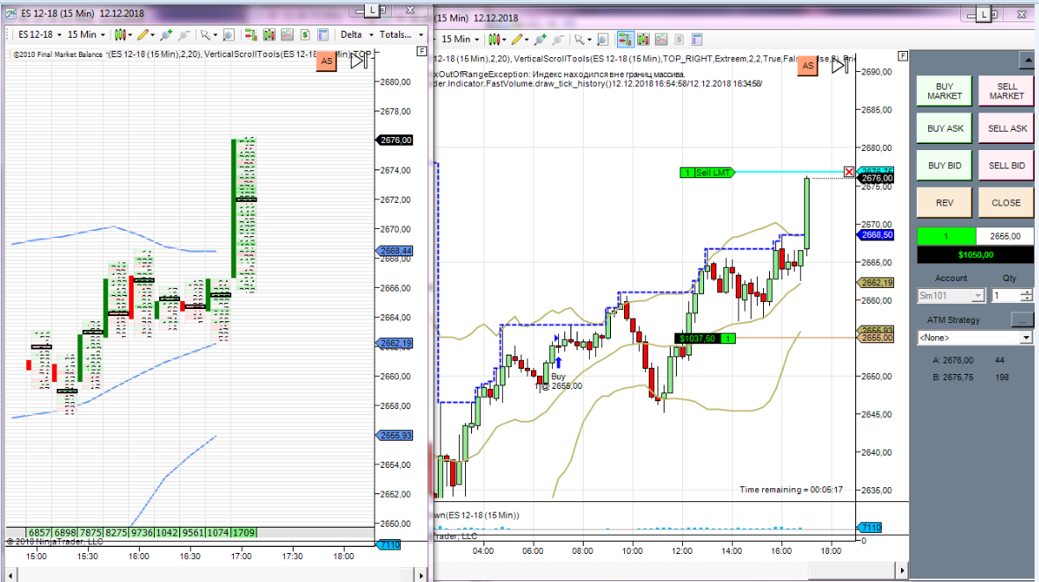Click SELL MARKET button

click(1006, 91)
